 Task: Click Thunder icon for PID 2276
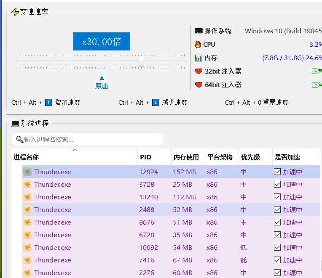point(27,273)
